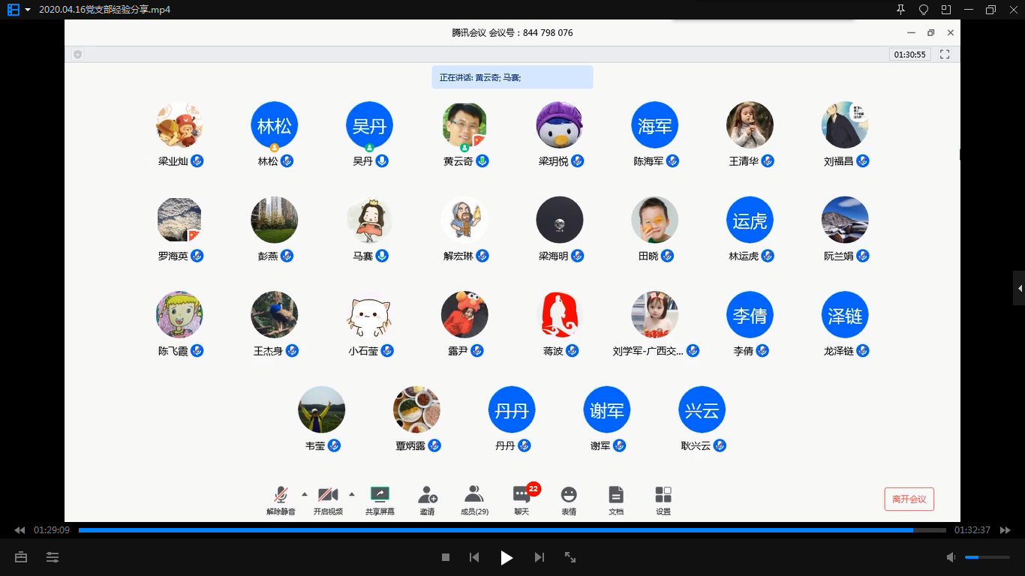Toggle the player volume mute speaker icon

click(951, 557)
